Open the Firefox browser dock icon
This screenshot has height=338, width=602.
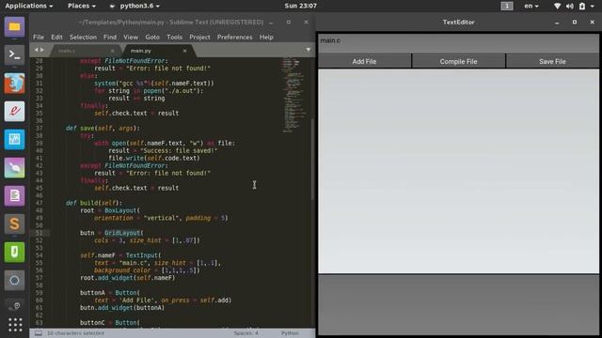coord(15,84)
